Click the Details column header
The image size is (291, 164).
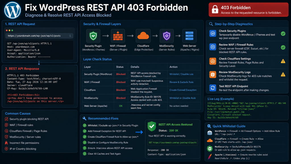135,67
